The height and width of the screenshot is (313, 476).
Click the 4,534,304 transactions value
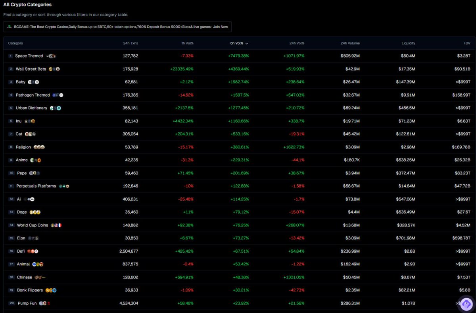pos(129,303)
